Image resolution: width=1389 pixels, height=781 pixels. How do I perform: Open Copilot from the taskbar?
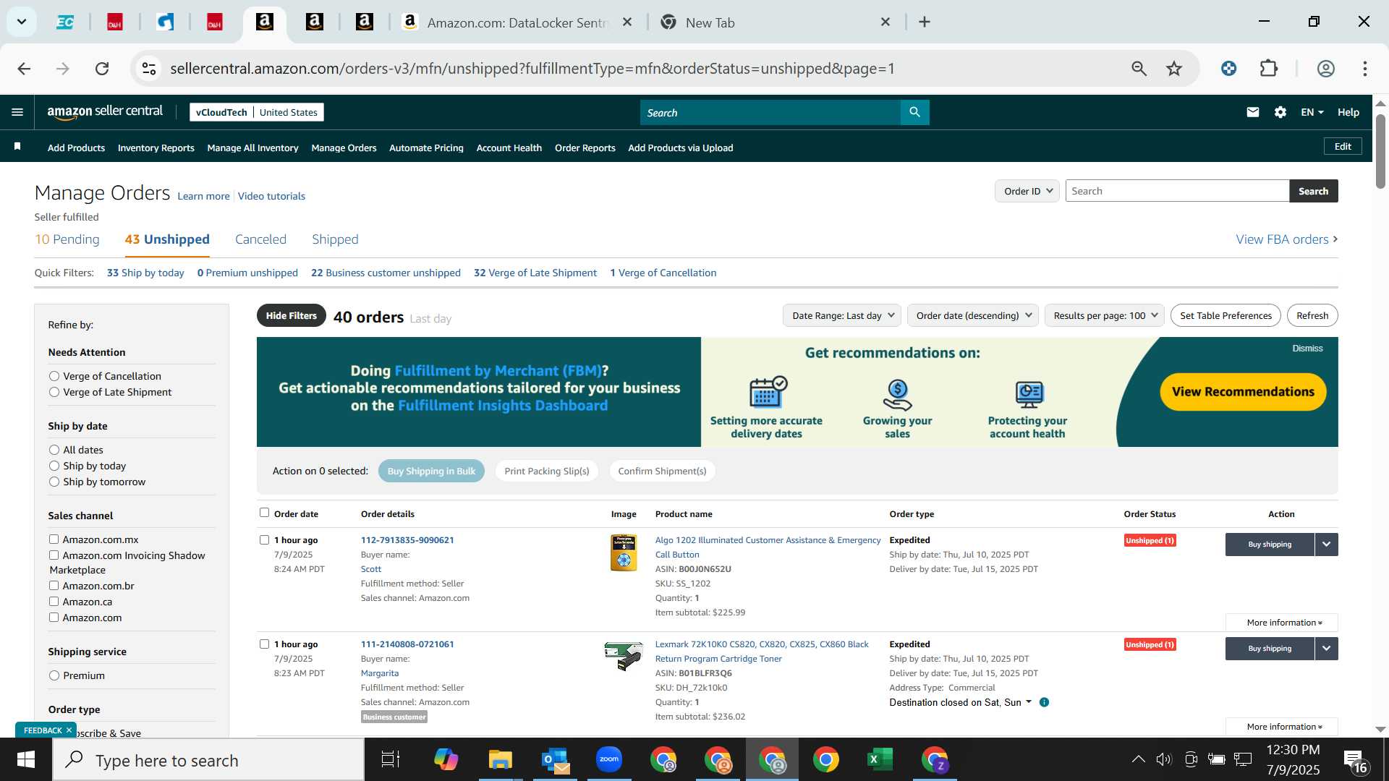446,759
